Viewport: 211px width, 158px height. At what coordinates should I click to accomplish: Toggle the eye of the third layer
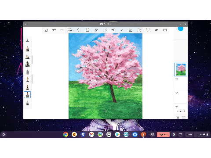click(177, 93)
